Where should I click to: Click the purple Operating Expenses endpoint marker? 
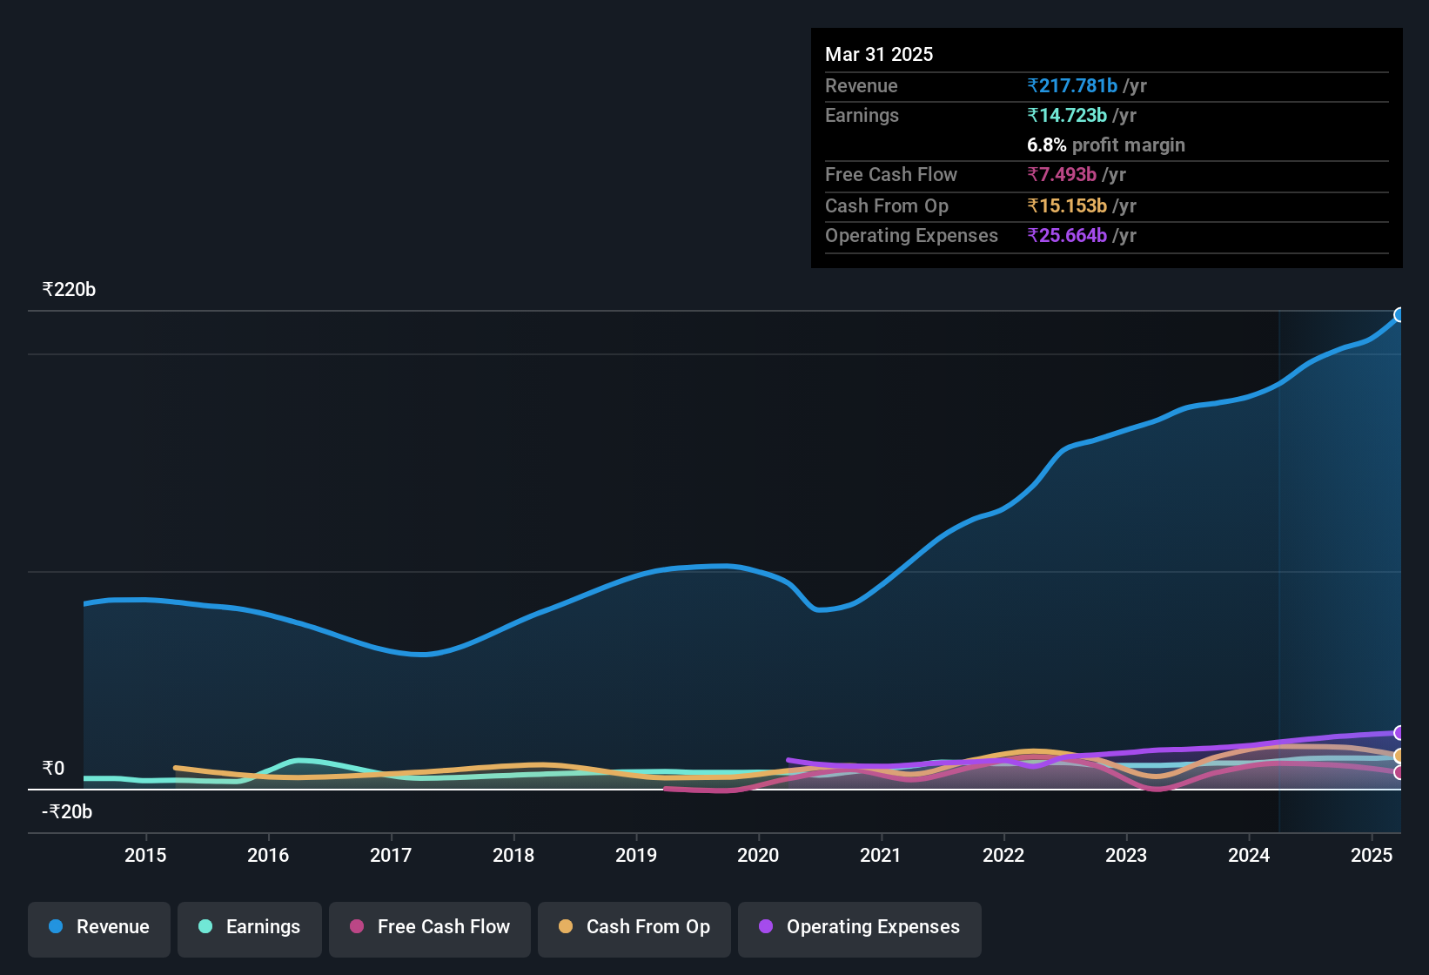point(1399,733)
